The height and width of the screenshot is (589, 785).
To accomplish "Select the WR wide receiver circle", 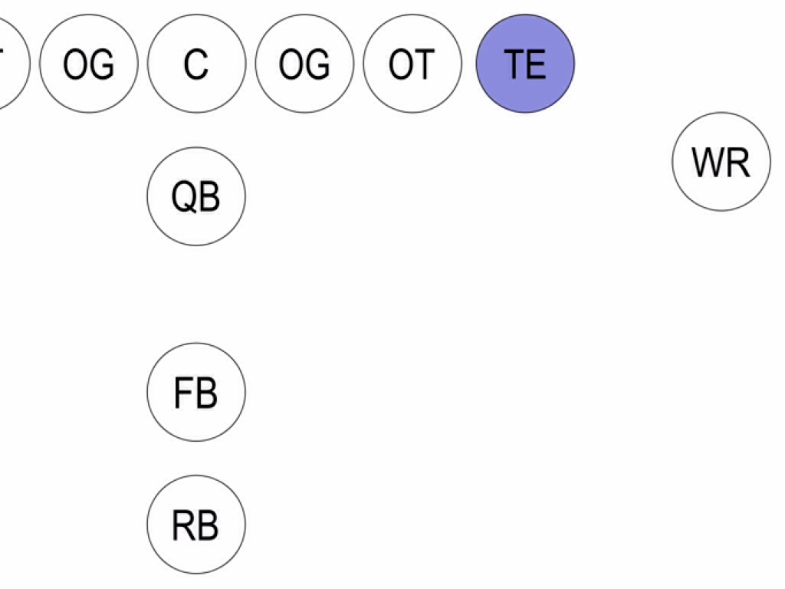I will coord(721,162).
